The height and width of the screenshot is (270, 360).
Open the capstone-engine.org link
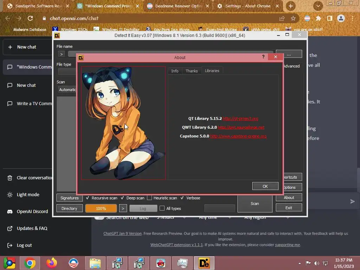click(x=238, y=136)
